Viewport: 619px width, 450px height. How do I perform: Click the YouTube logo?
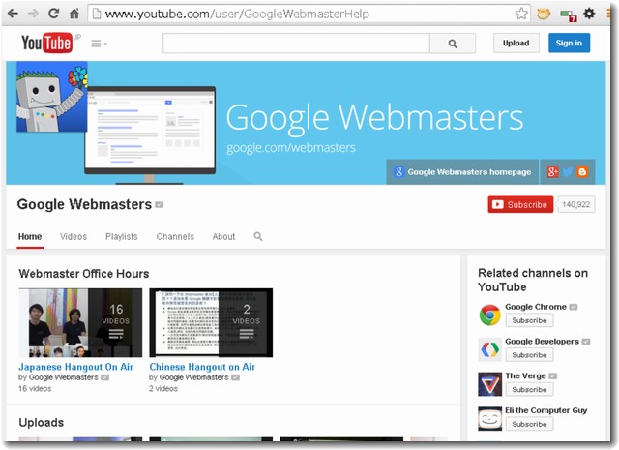click(x=47, y=43)
